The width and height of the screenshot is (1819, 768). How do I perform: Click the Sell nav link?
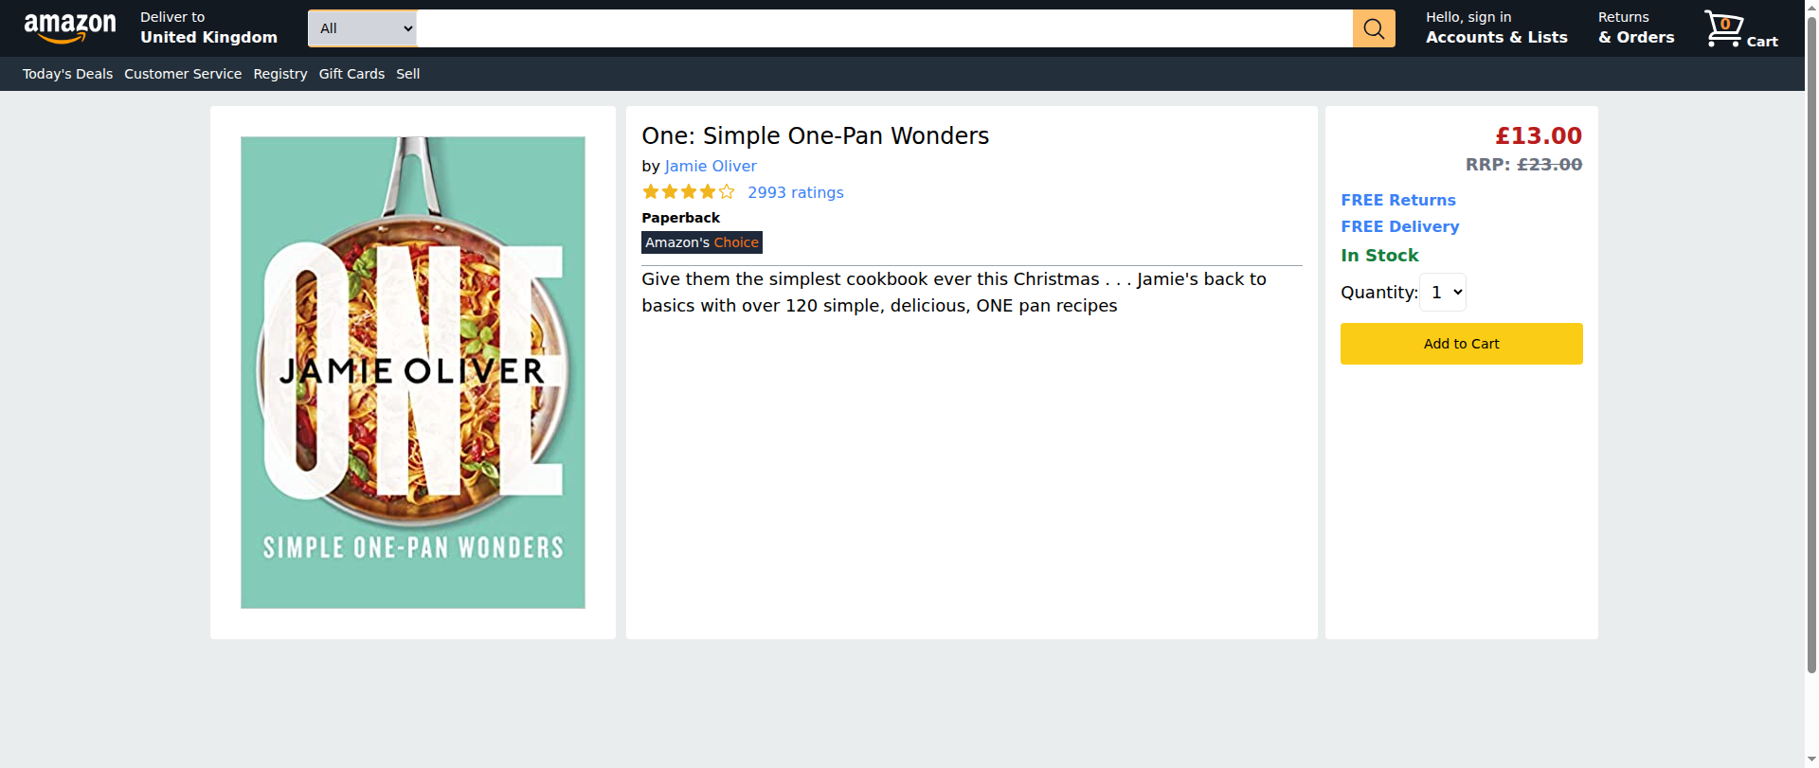(x=408, y=74)
